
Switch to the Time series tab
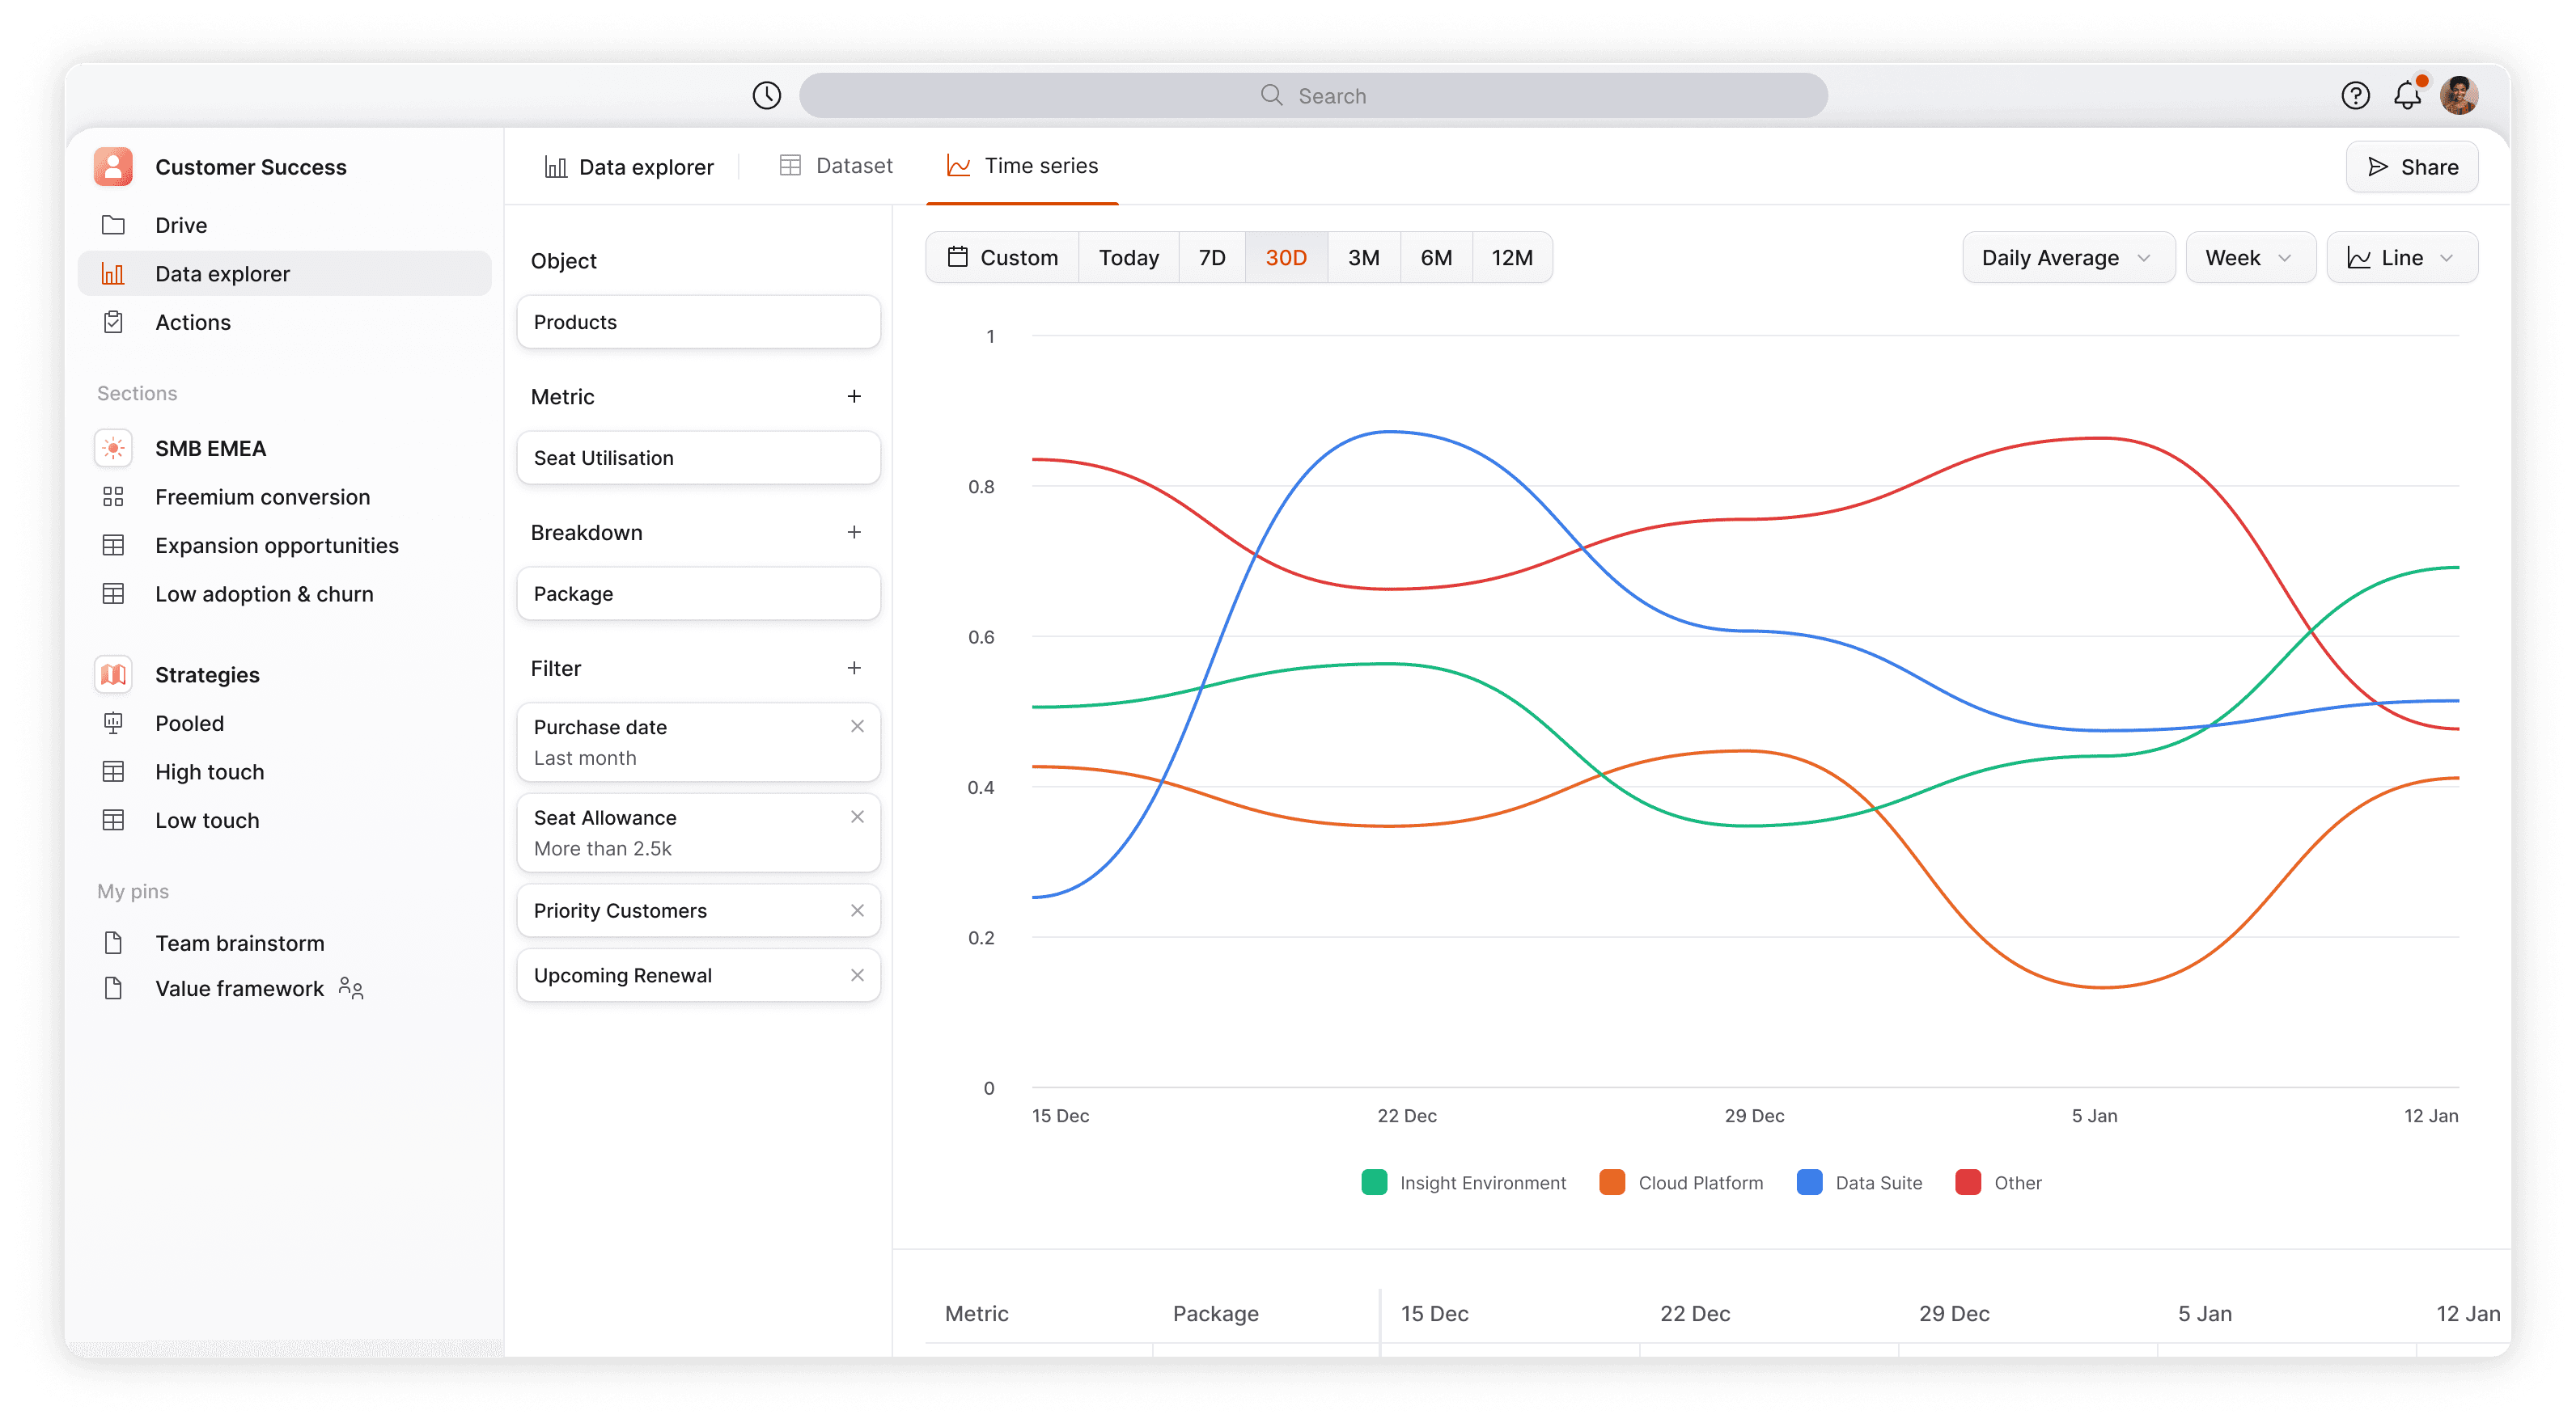click(1022, 166)
